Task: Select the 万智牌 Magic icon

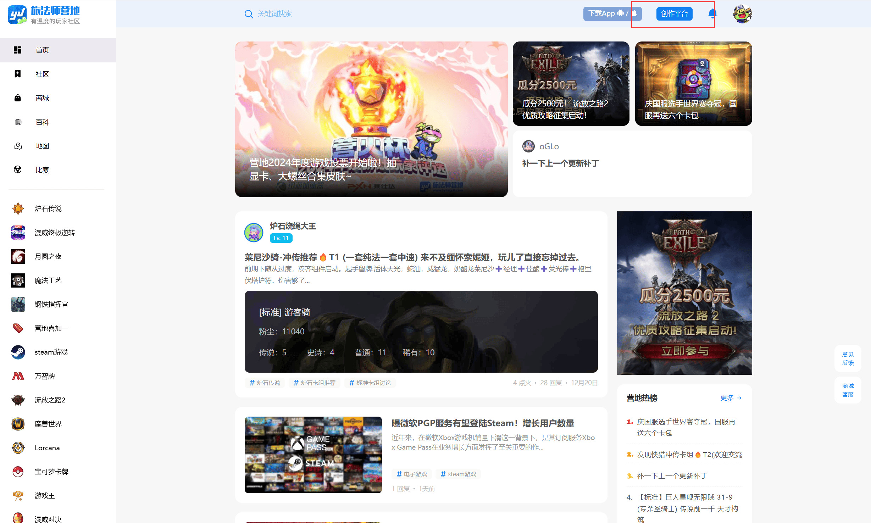Action: (x=18, y=376)
